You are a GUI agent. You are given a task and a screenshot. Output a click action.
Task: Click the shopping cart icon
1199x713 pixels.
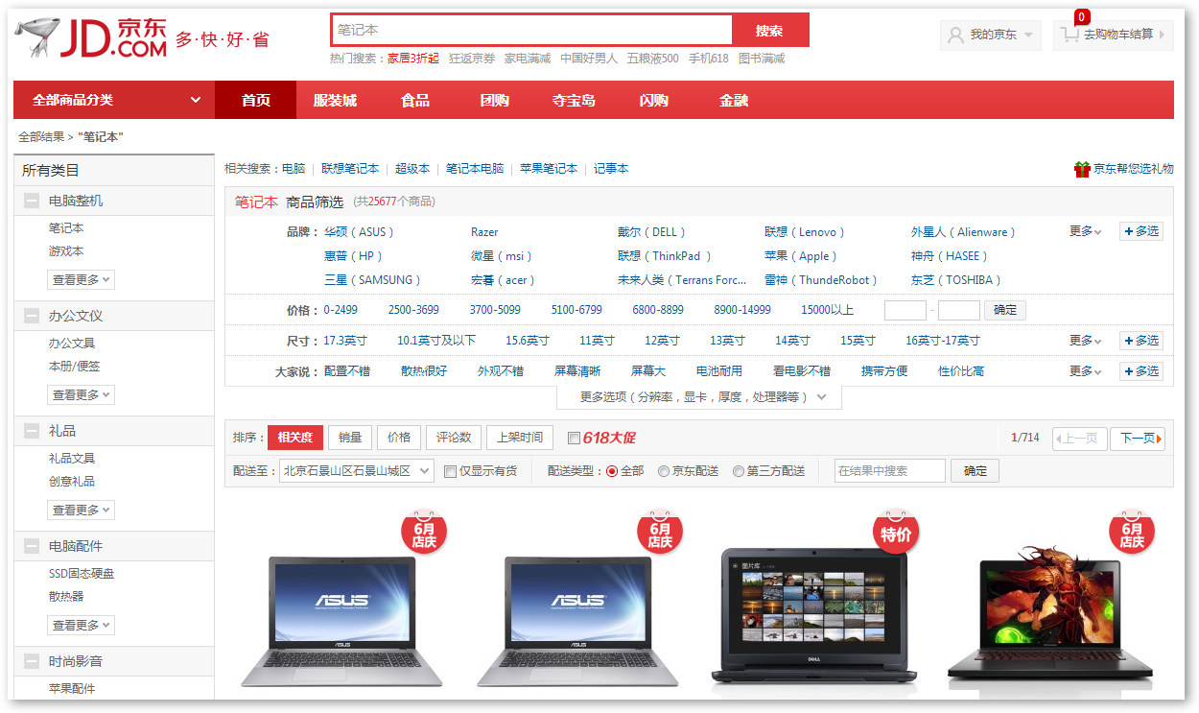click(x=1070, y=36)
